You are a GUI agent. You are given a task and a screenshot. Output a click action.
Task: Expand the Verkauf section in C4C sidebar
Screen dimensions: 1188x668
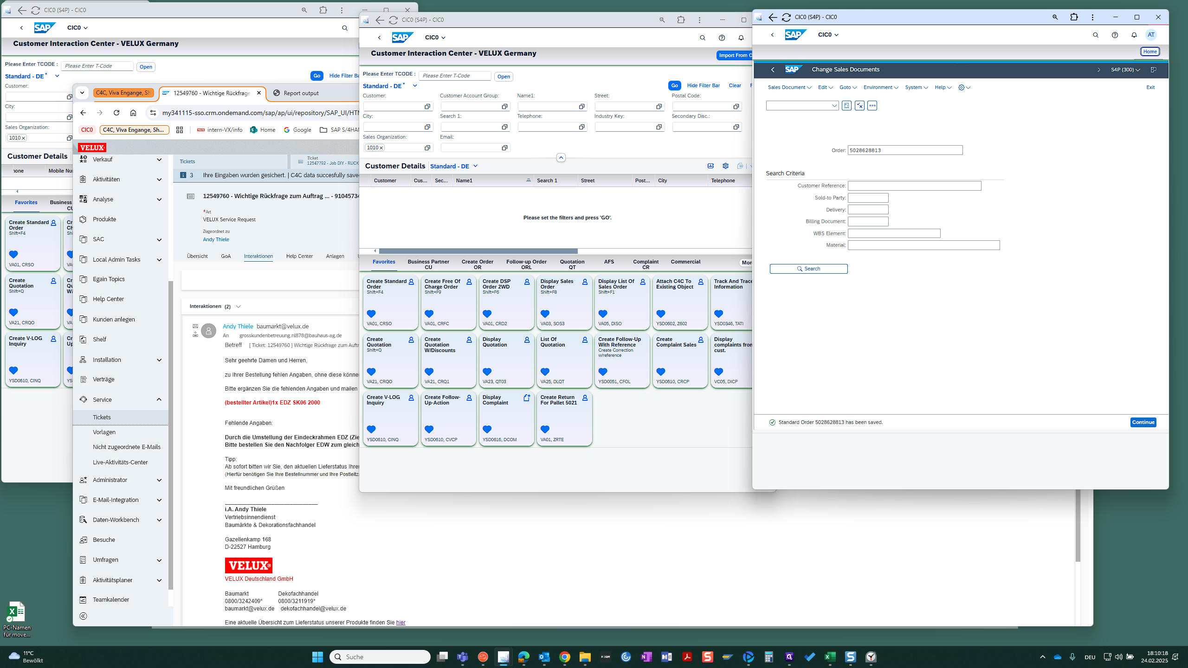159,160
